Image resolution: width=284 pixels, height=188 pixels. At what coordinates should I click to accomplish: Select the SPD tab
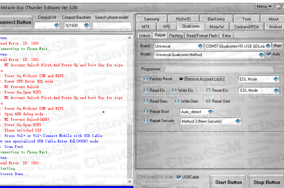(x=166, y=27)
